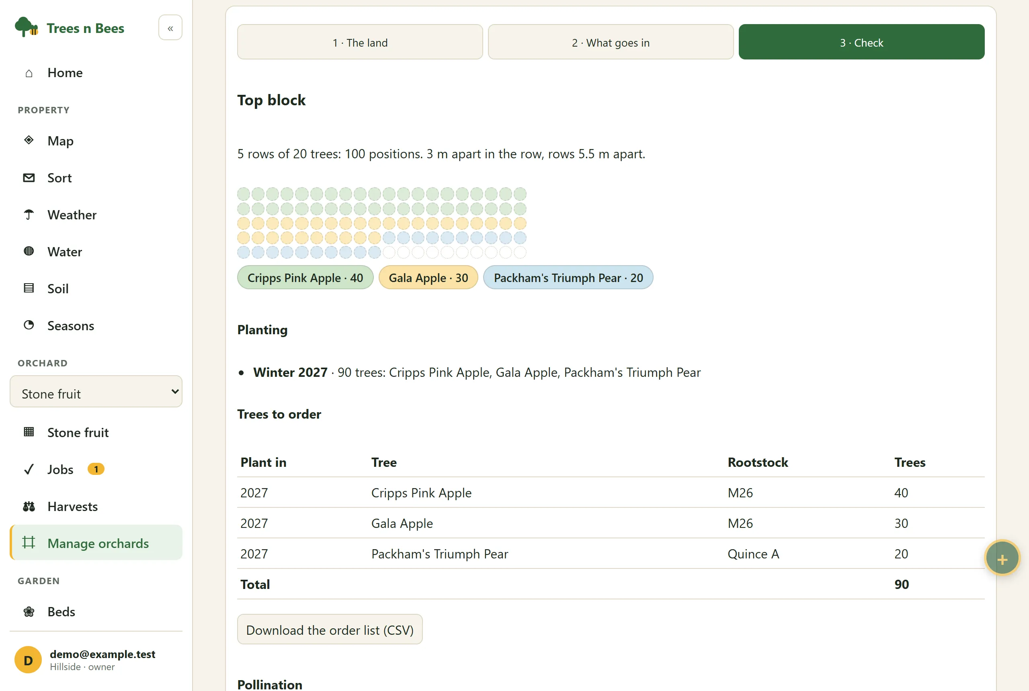The height and width of the screenshot is (691, 1029).
Task: Click the D user avatar
Action: tap(28, 660)
